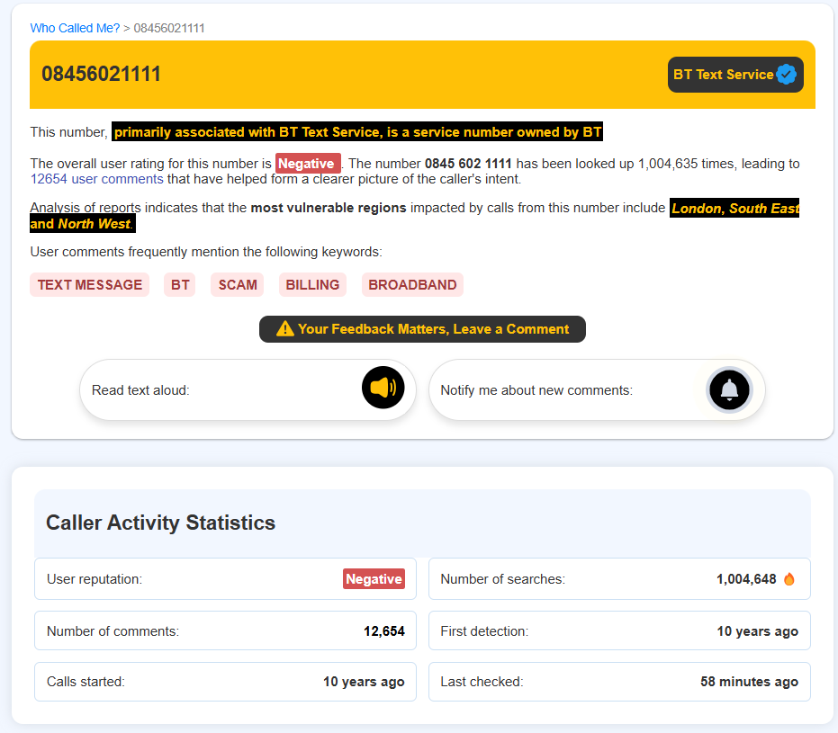
Task: Click the 08456021111 number in yellow header
Action: [101, 75]
